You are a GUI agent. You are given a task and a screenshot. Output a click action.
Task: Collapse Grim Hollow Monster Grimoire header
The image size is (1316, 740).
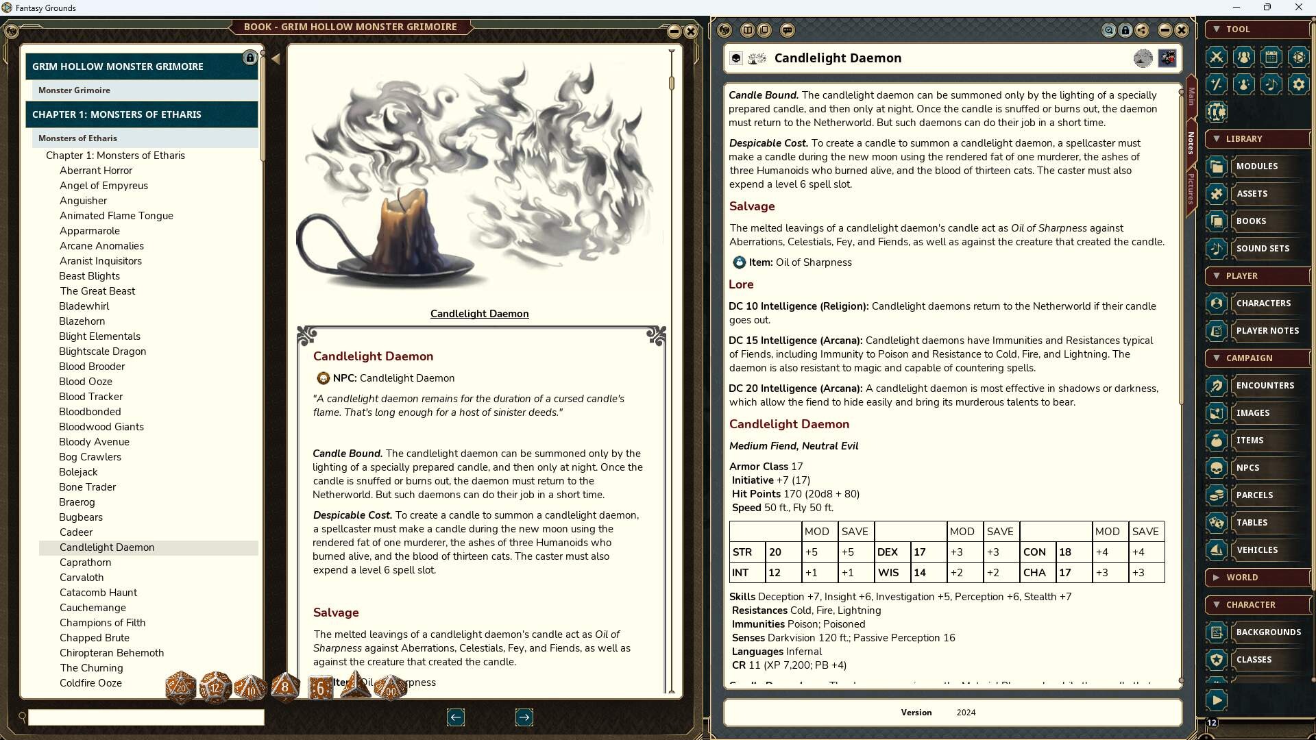[142, 66]
